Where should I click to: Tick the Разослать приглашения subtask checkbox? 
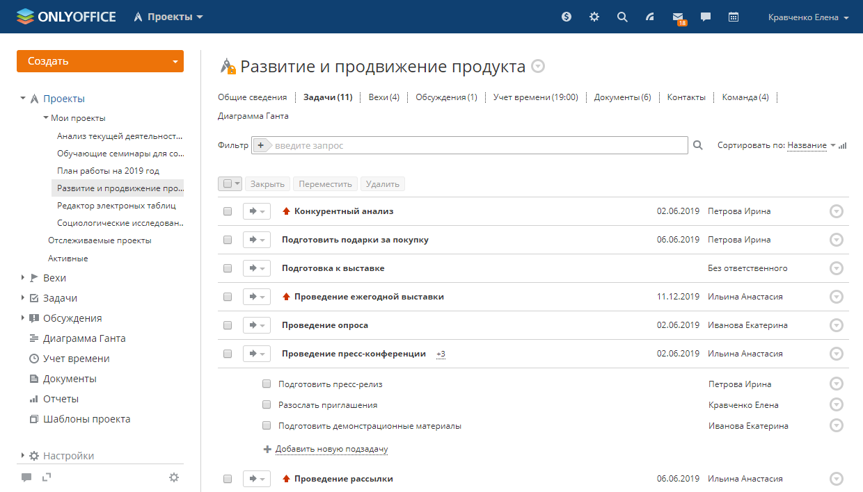(267, 405)
